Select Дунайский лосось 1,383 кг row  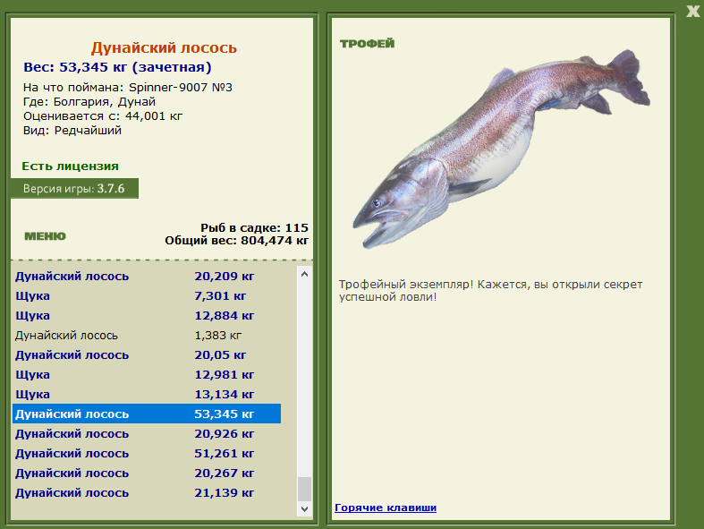click(x=147, y=336)
